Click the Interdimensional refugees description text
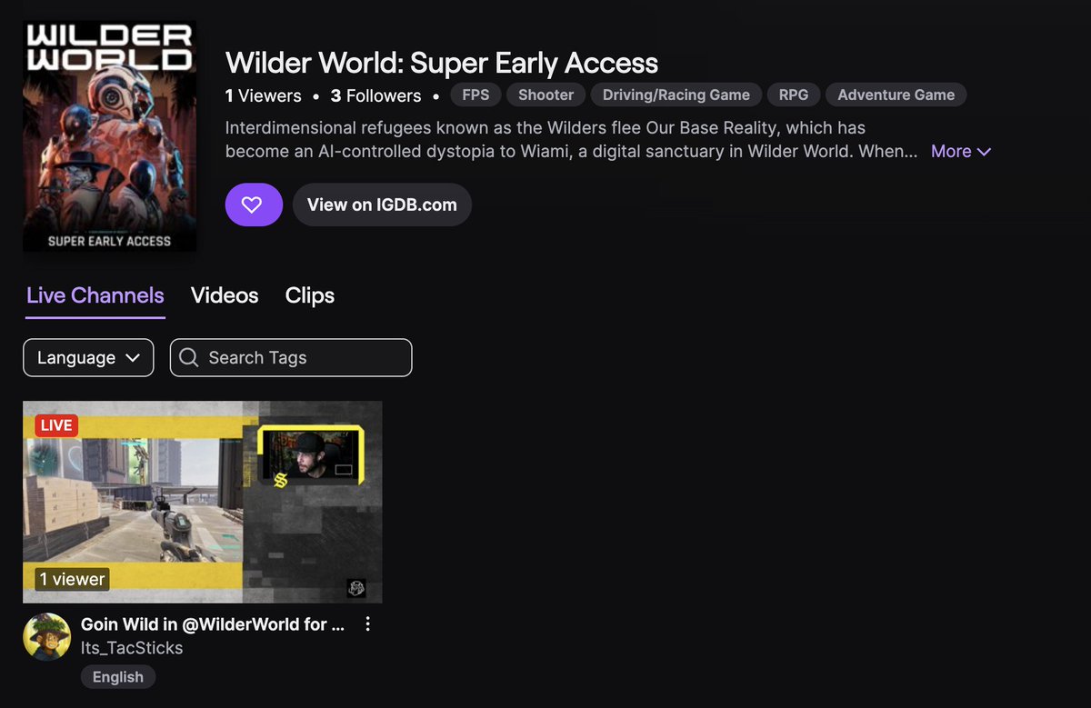 (x=572, y=139)
